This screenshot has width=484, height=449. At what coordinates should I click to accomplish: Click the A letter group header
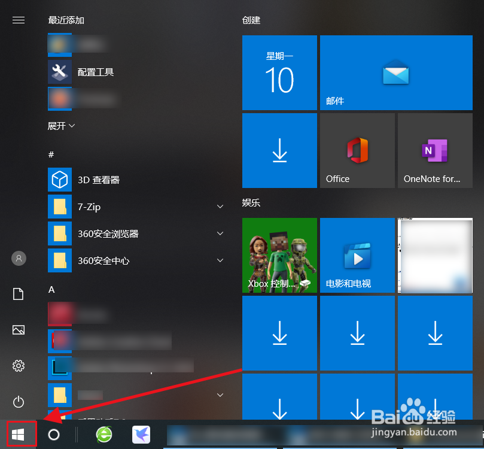[51, 290]
